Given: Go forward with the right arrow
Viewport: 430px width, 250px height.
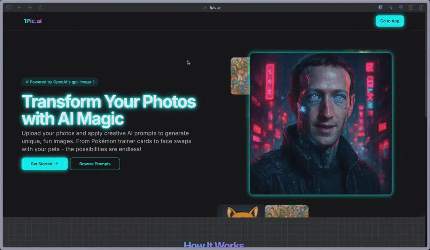Looking at the screenshot, I should [x=30, y=8].
